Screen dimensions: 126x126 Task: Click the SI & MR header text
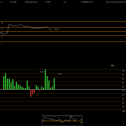(x=13, y=2)
